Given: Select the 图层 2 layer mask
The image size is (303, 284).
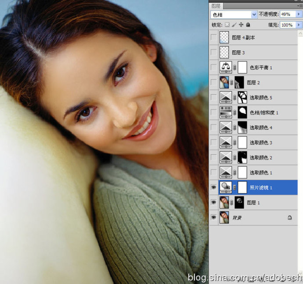Looking at the screenshot, I should [239, 82].
